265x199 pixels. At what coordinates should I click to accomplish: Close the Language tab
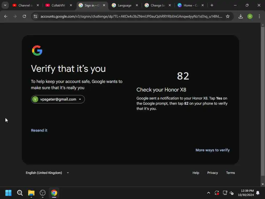point(137,5)
